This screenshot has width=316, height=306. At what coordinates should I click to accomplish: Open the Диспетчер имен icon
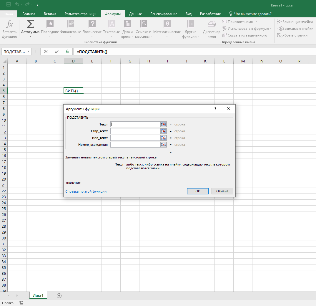pos(212,24)
